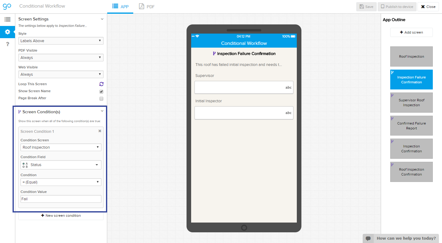Select the settings gear sidebar icon
The image size is (442, 243).
[7, 32]
